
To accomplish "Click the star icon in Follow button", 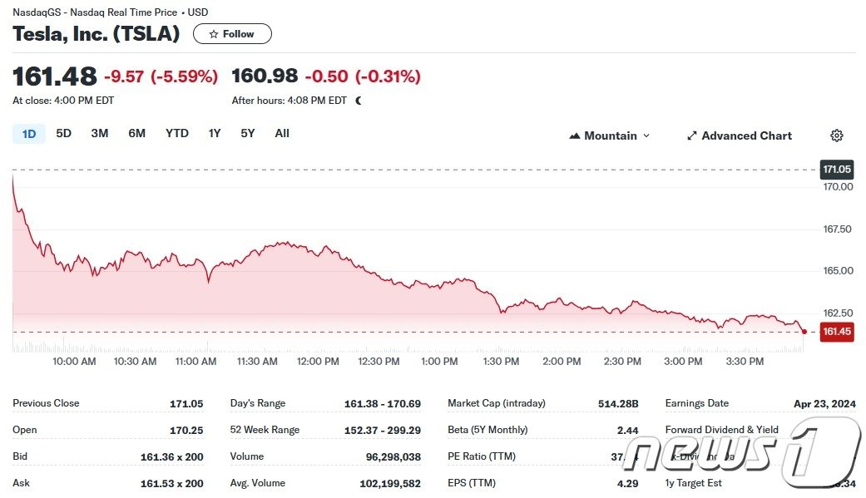I will pos(214,34).
